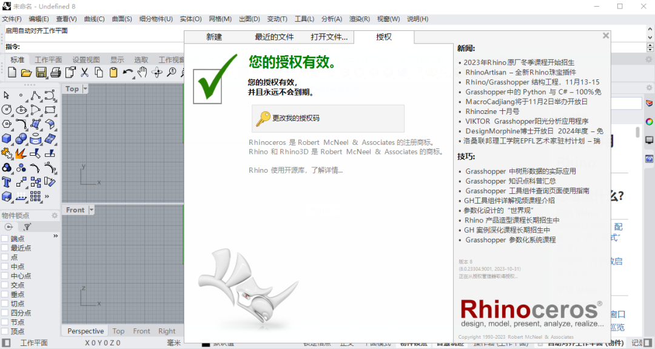655x349 pixels.
Task: Click the Pan hand tool icon
Action: pyautogui.click(x=142, y=73)
